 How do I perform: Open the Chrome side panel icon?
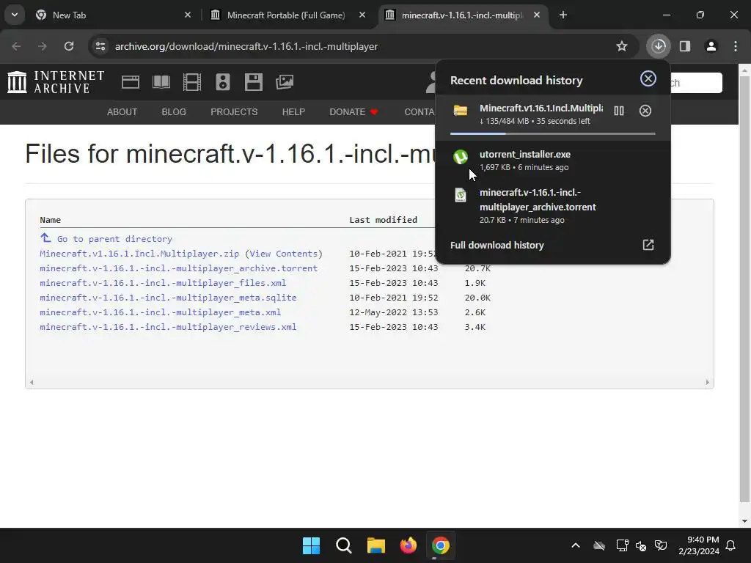click(x=685, y=46)
